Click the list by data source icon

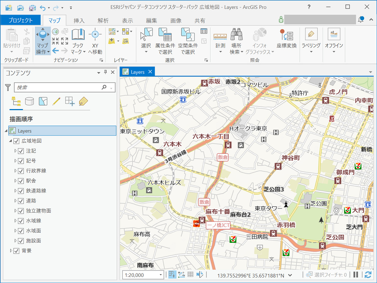(29, 101)
